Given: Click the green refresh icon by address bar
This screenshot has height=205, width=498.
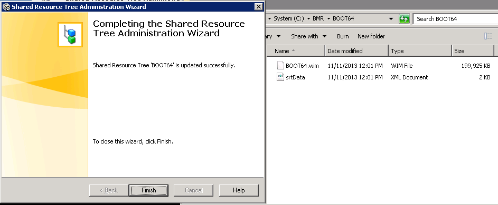Looking at the screenshot, I should pos(404,19).
